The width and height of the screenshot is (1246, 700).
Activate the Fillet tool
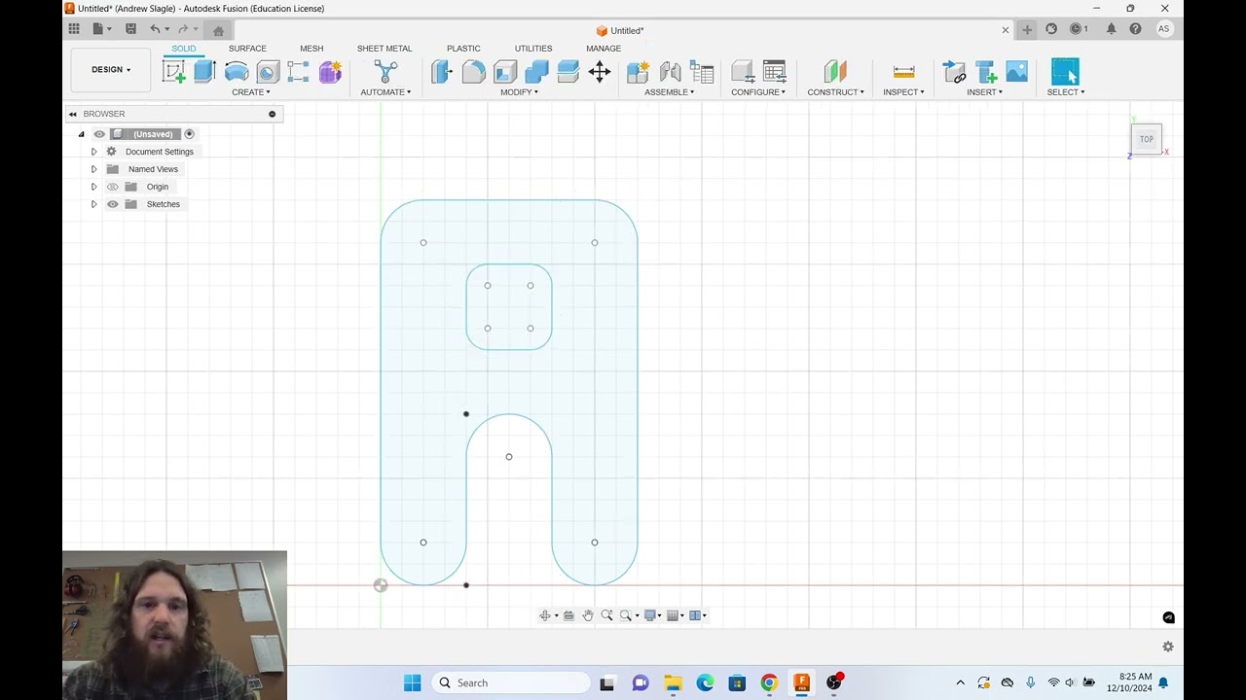(474, 71)
